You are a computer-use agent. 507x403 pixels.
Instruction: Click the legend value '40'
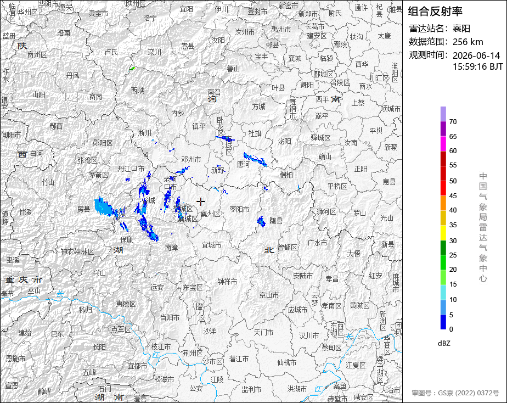tap(453, 210)
